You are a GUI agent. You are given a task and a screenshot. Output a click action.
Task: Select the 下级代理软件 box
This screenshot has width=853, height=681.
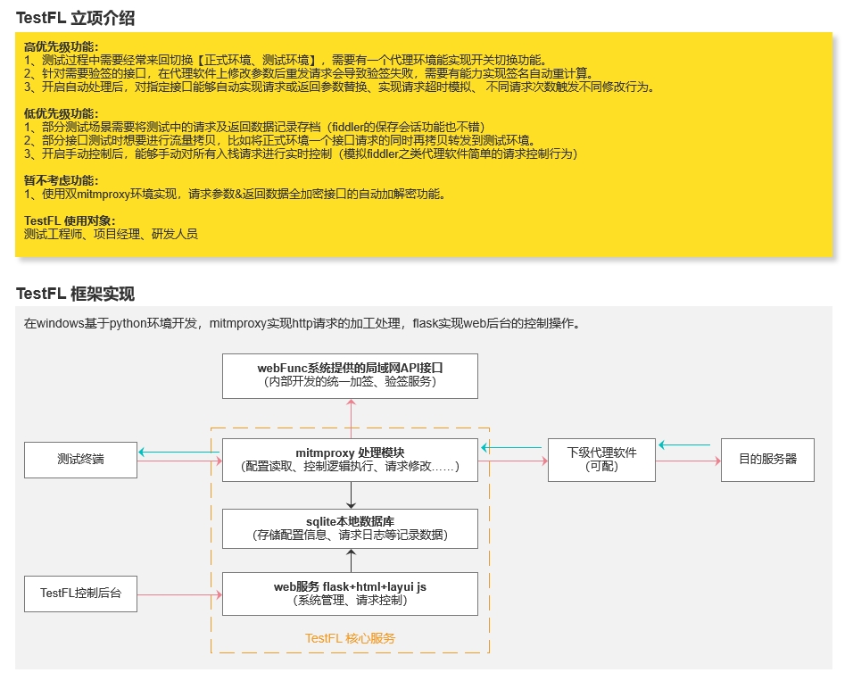601,460
